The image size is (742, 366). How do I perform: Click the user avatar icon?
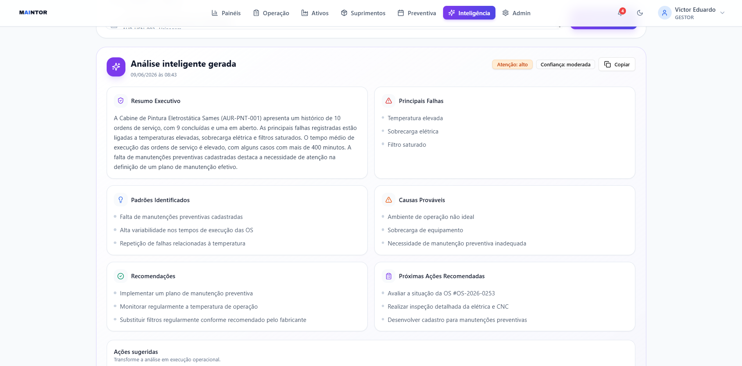point(665,13)
